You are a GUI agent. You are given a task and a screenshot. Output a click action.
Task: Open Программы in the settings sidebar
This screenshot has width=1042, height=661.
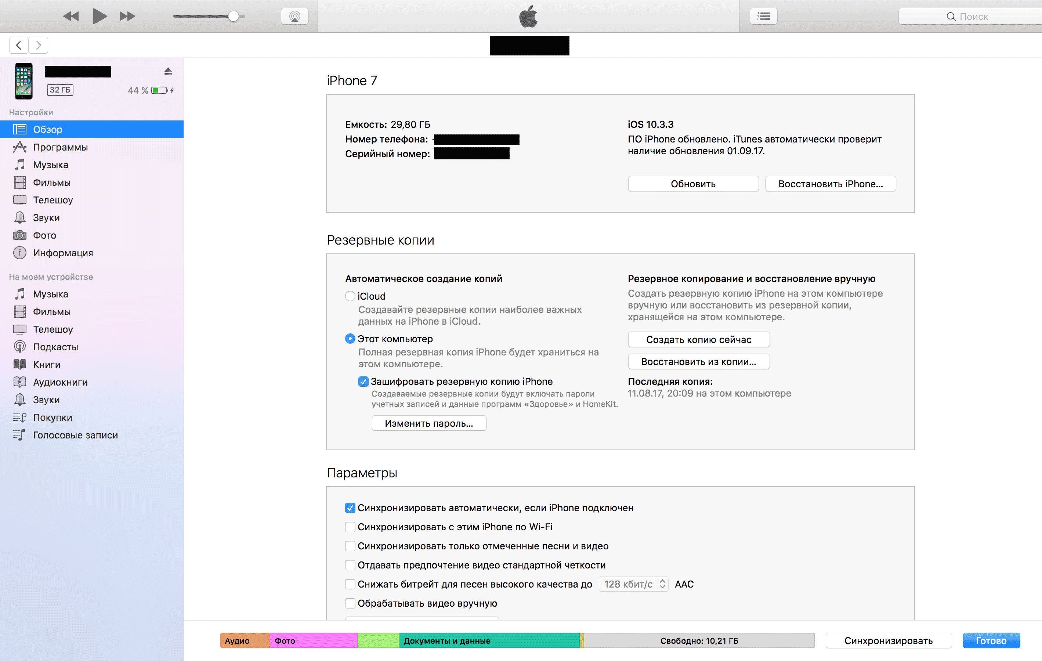(x=92, y=147)
